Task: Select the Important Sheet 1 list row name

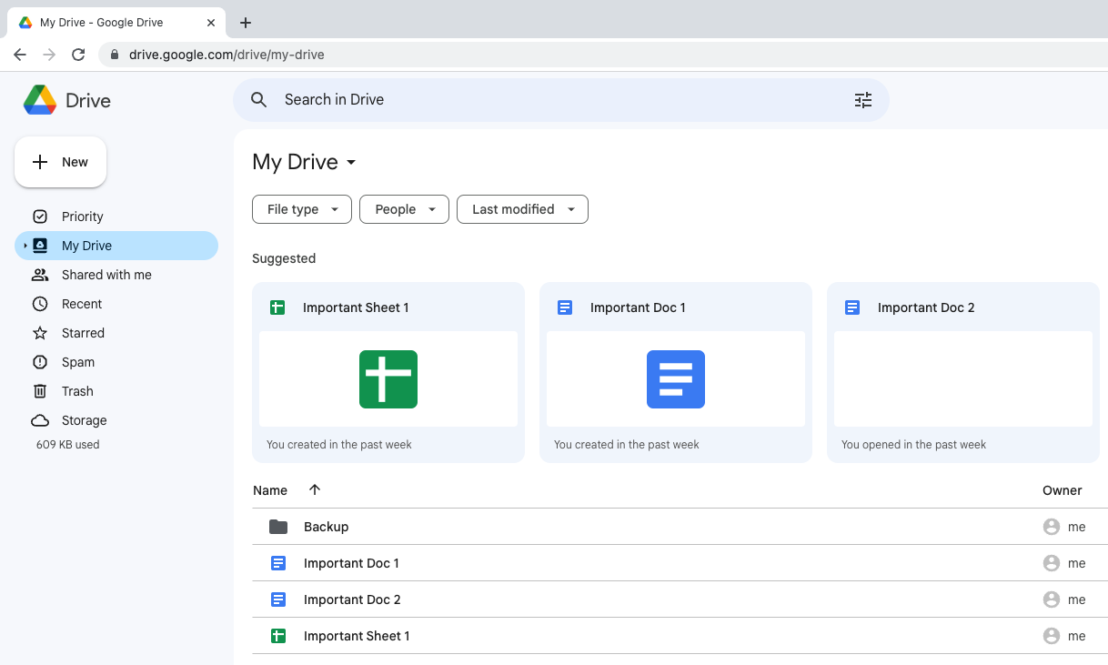Action: point(357,636)
